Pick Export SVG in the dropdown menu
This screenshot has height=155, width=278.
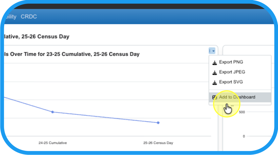pos(231,82)
